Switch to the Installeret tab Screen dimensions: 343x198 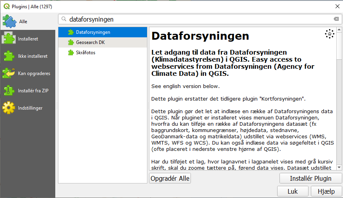coord(27,39)
